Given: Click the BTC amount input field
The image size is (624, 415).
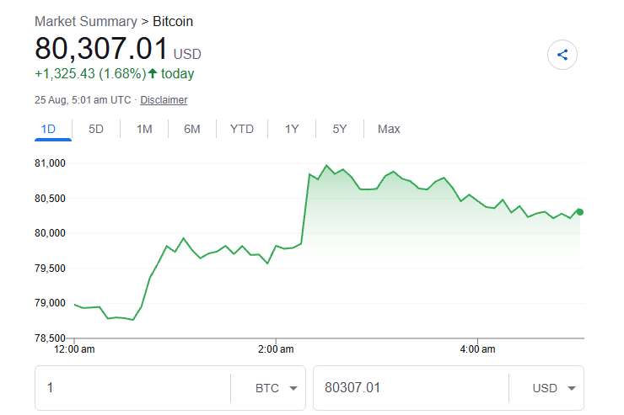Looking at the screenshot, I should coord(133,388).
